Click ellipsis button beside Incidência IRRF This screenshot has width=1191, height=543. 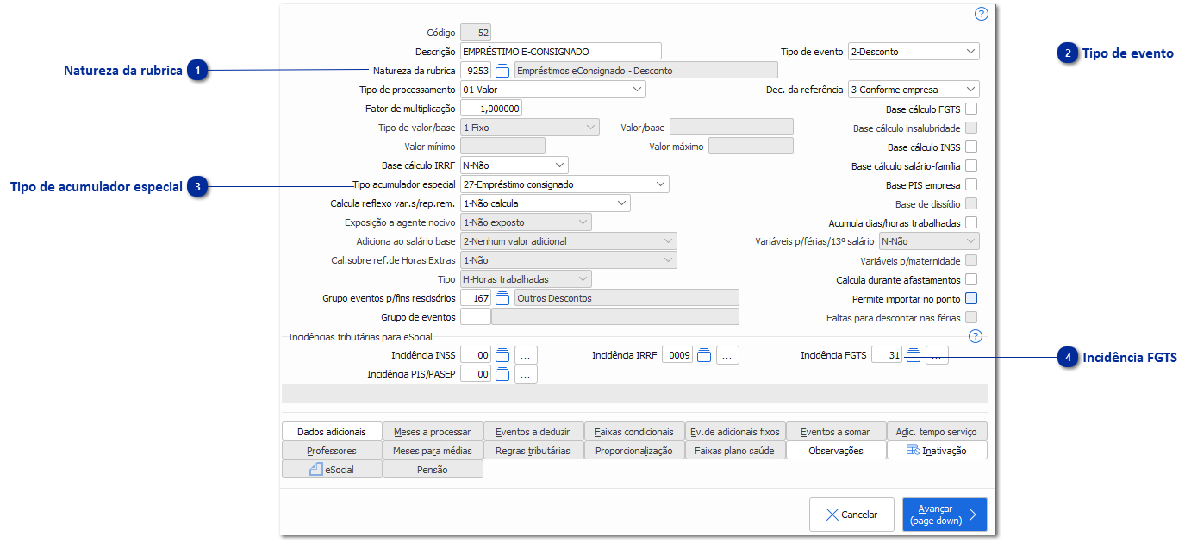click(727, 355)
